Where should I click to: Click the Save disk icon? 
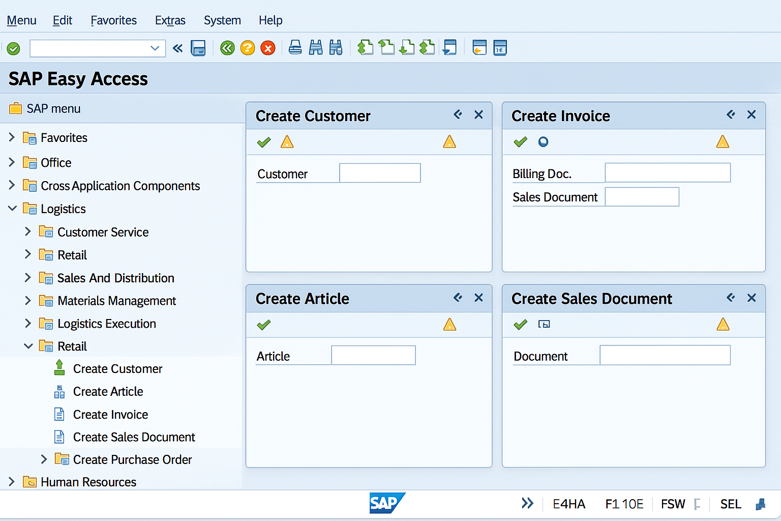(x=198, y=48)
